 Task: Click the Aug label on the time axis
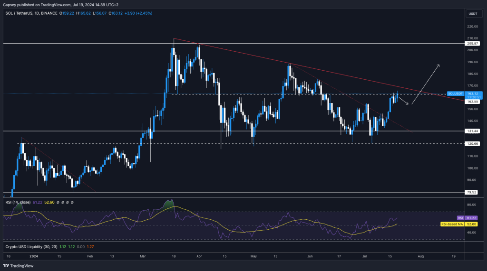click(x=420, y=255)
